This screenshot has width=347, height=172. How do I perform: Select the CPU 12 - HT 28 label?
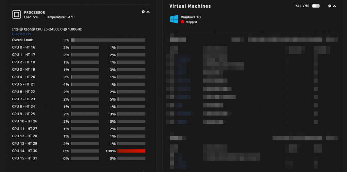(x=25, y=136)
